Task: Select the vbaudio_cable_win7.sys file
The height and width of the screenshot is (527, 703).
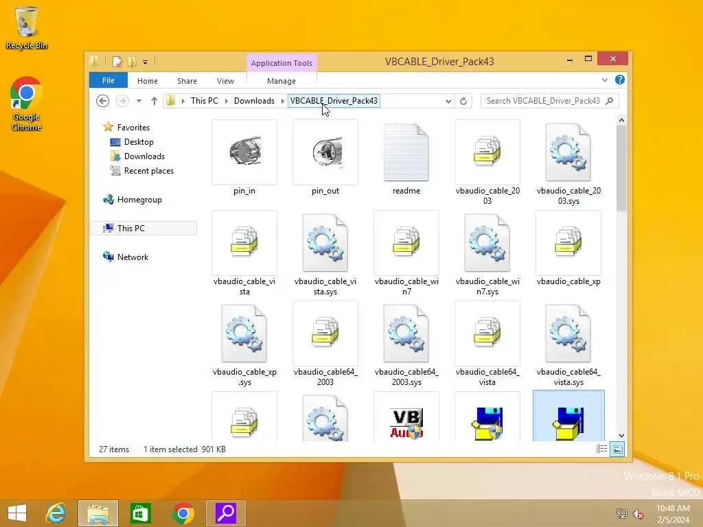Action: pyautogui.click(x=487, y=253)
